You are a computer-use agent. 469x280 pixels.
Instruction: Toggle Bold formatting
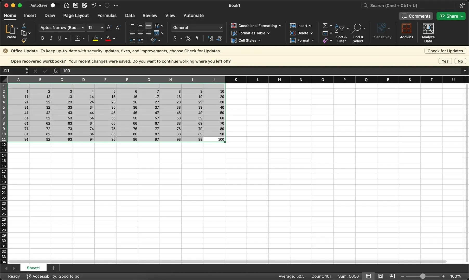coord(42,38)
